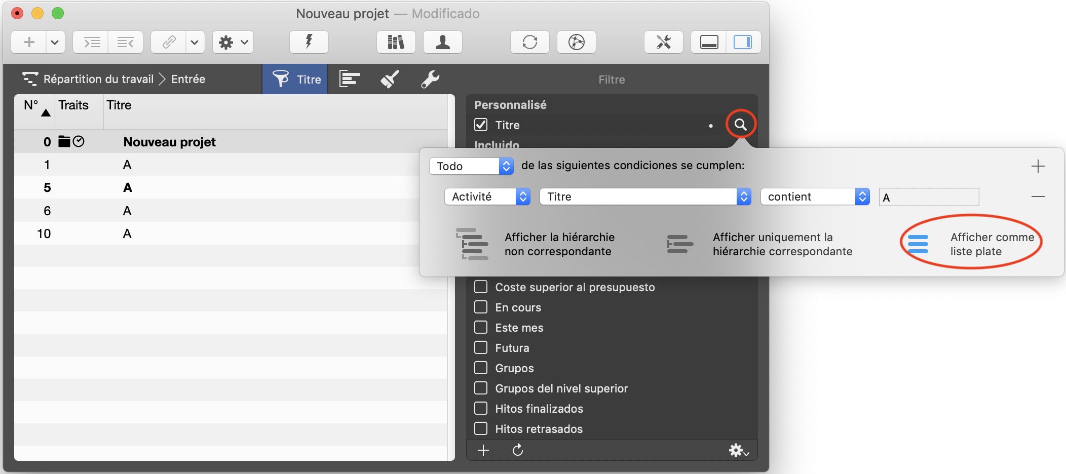The width and height of the screenshot is (1066, 474).
Task: Check the Hitos finalizados filter
Action: [481, 409]
